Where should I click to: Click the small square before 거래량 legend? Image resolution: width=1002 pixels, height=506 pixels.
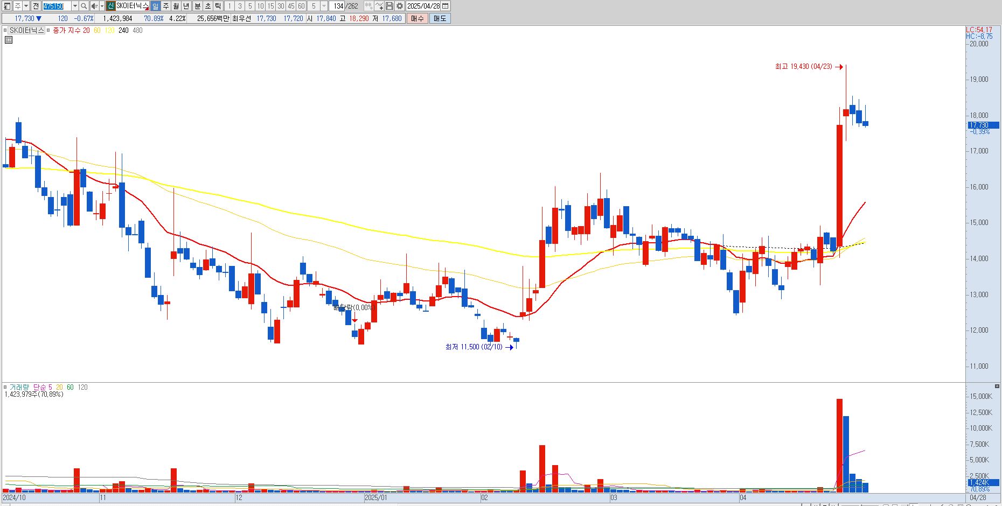click(x=5, y=387)
